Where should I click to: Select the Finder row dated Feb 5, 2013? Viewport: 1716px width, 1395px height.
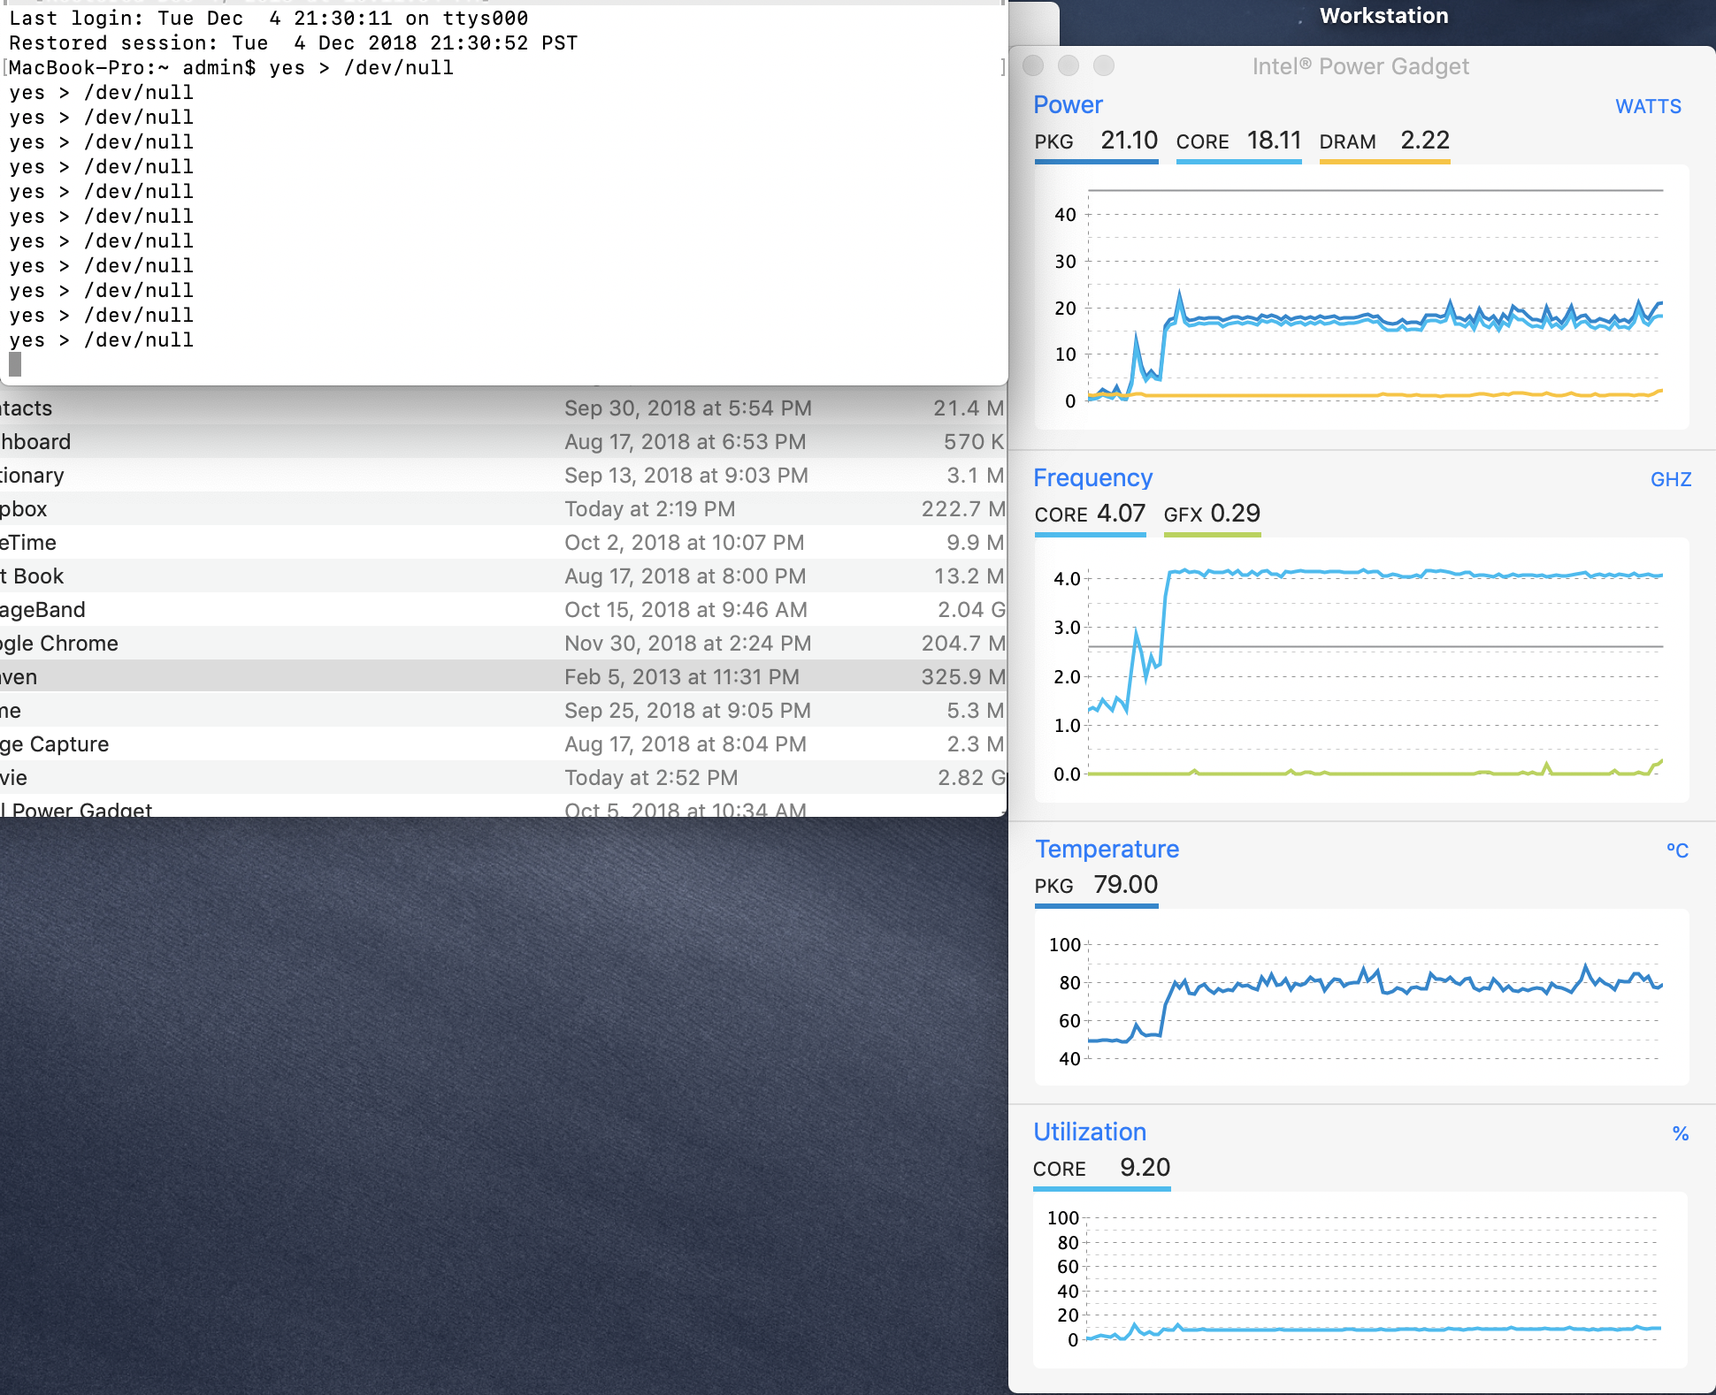(x=503, y=677)
